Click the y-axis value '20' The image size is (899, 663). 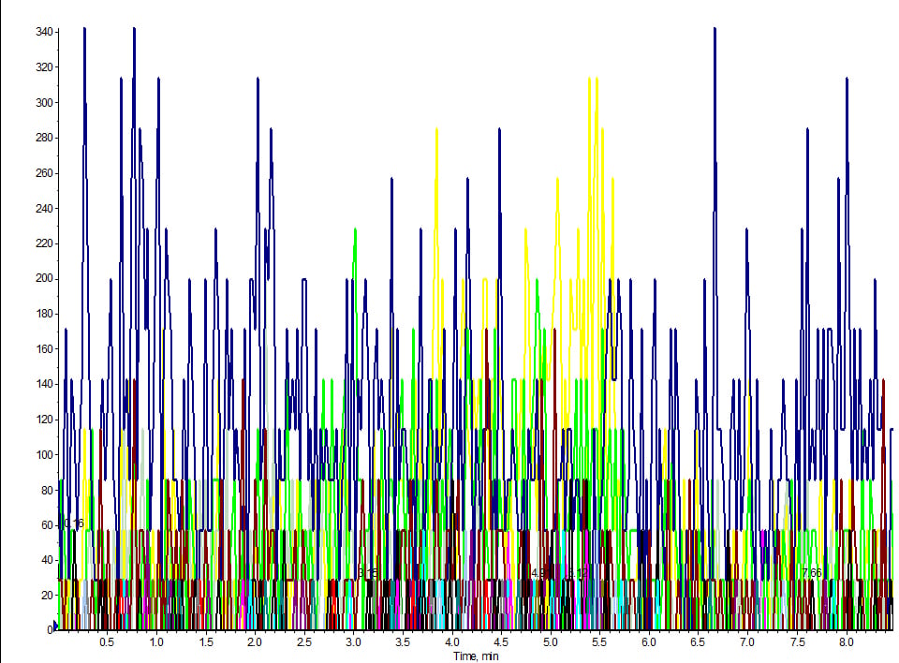click(x=47, y=596)
